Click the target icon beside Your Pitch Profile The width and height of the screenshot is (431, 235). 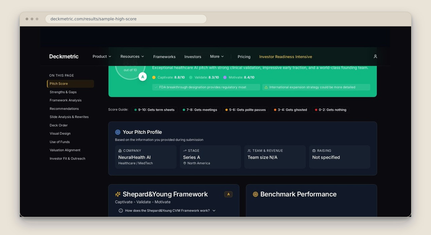point(118,132)
